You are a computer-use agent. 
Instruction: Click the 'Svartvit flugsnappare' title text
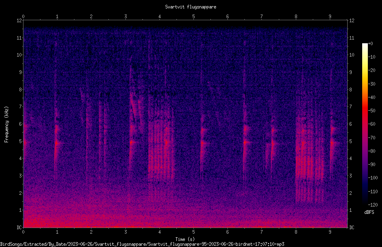click(x=191, y=7)
